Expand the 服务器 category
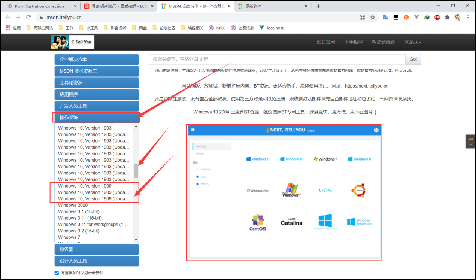Screen dimensions: 476x280 [97, 249]
